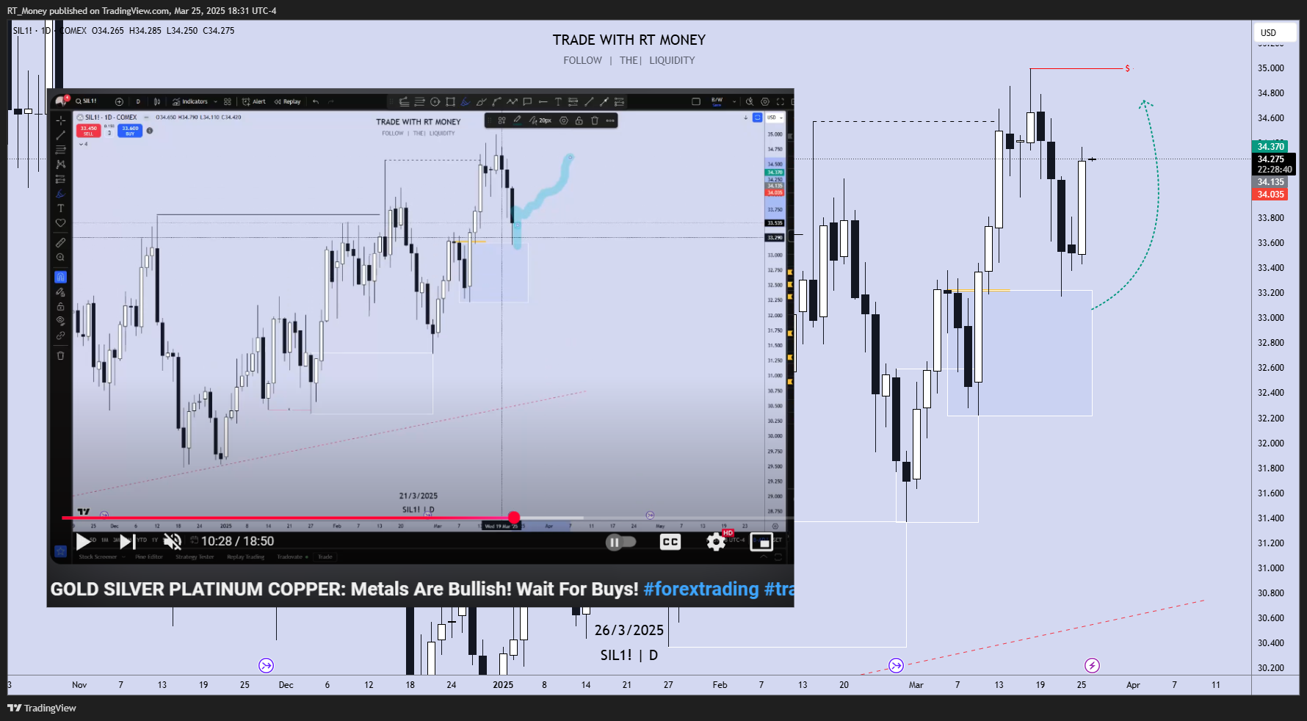Open the candlestick chart type selector
Viewport: 1307px width, 721px height.
(156, 101)
